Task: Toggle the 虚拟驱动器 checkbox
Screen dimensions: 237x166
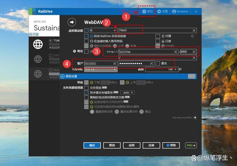Action: [86, 30]
